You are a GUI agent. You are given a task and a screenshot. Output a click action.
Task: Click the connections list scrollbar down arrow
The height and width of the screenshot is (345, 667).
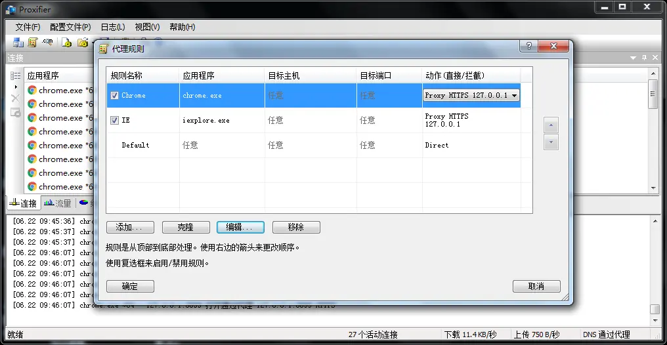(654, 188)
